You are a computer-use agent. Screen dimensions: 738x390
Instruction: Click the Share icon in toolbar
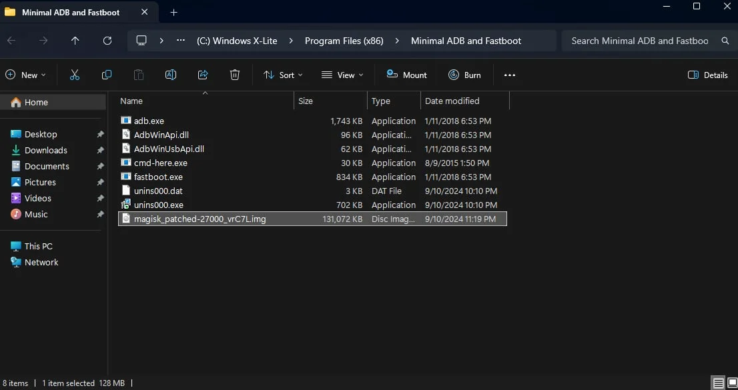[203, 75]
